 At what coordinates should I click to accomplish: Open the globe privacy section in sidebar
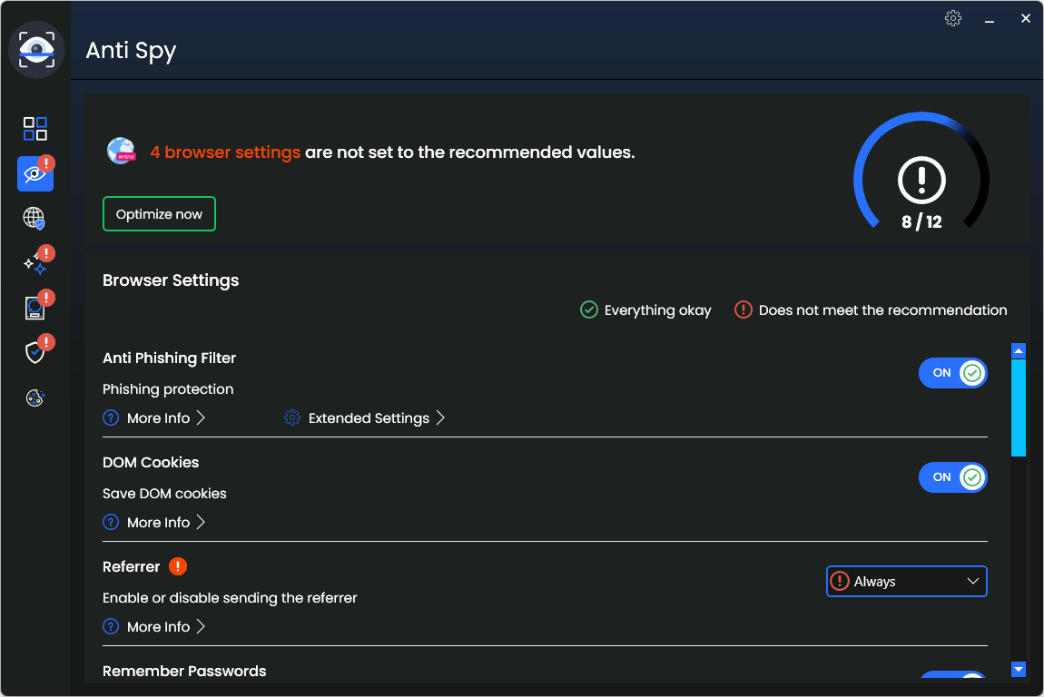pos(35,218)
